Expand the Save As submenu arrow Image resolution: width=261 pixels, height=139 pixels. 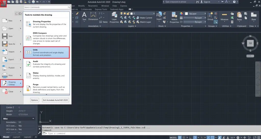(x=21, y=44)
